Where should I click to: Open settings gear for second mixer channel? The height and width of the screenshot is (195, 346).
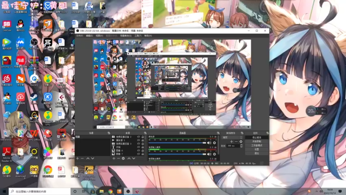click(214, 154)
